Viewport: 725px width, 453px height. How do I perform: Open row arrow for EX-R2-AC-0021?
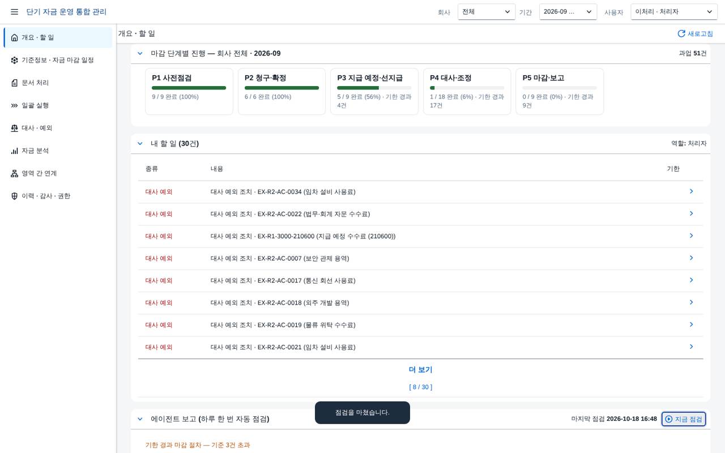pyautogui.click(x=691, y=347)
